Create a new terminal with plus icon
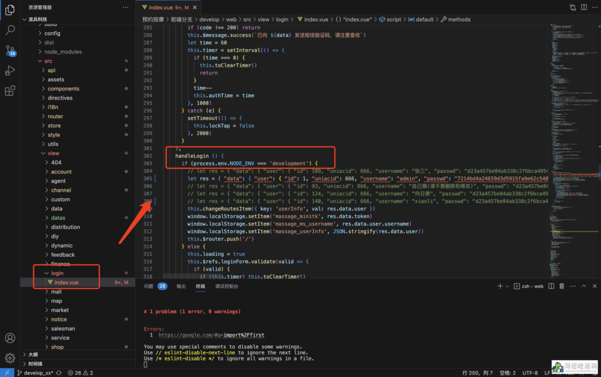The height and width of the screenshot is (377, 601). point(500,286)
